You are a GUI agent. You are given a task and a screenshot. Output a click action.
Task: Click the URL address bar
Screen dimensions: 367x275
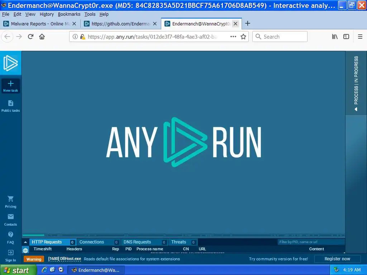[x=152, y=37]
